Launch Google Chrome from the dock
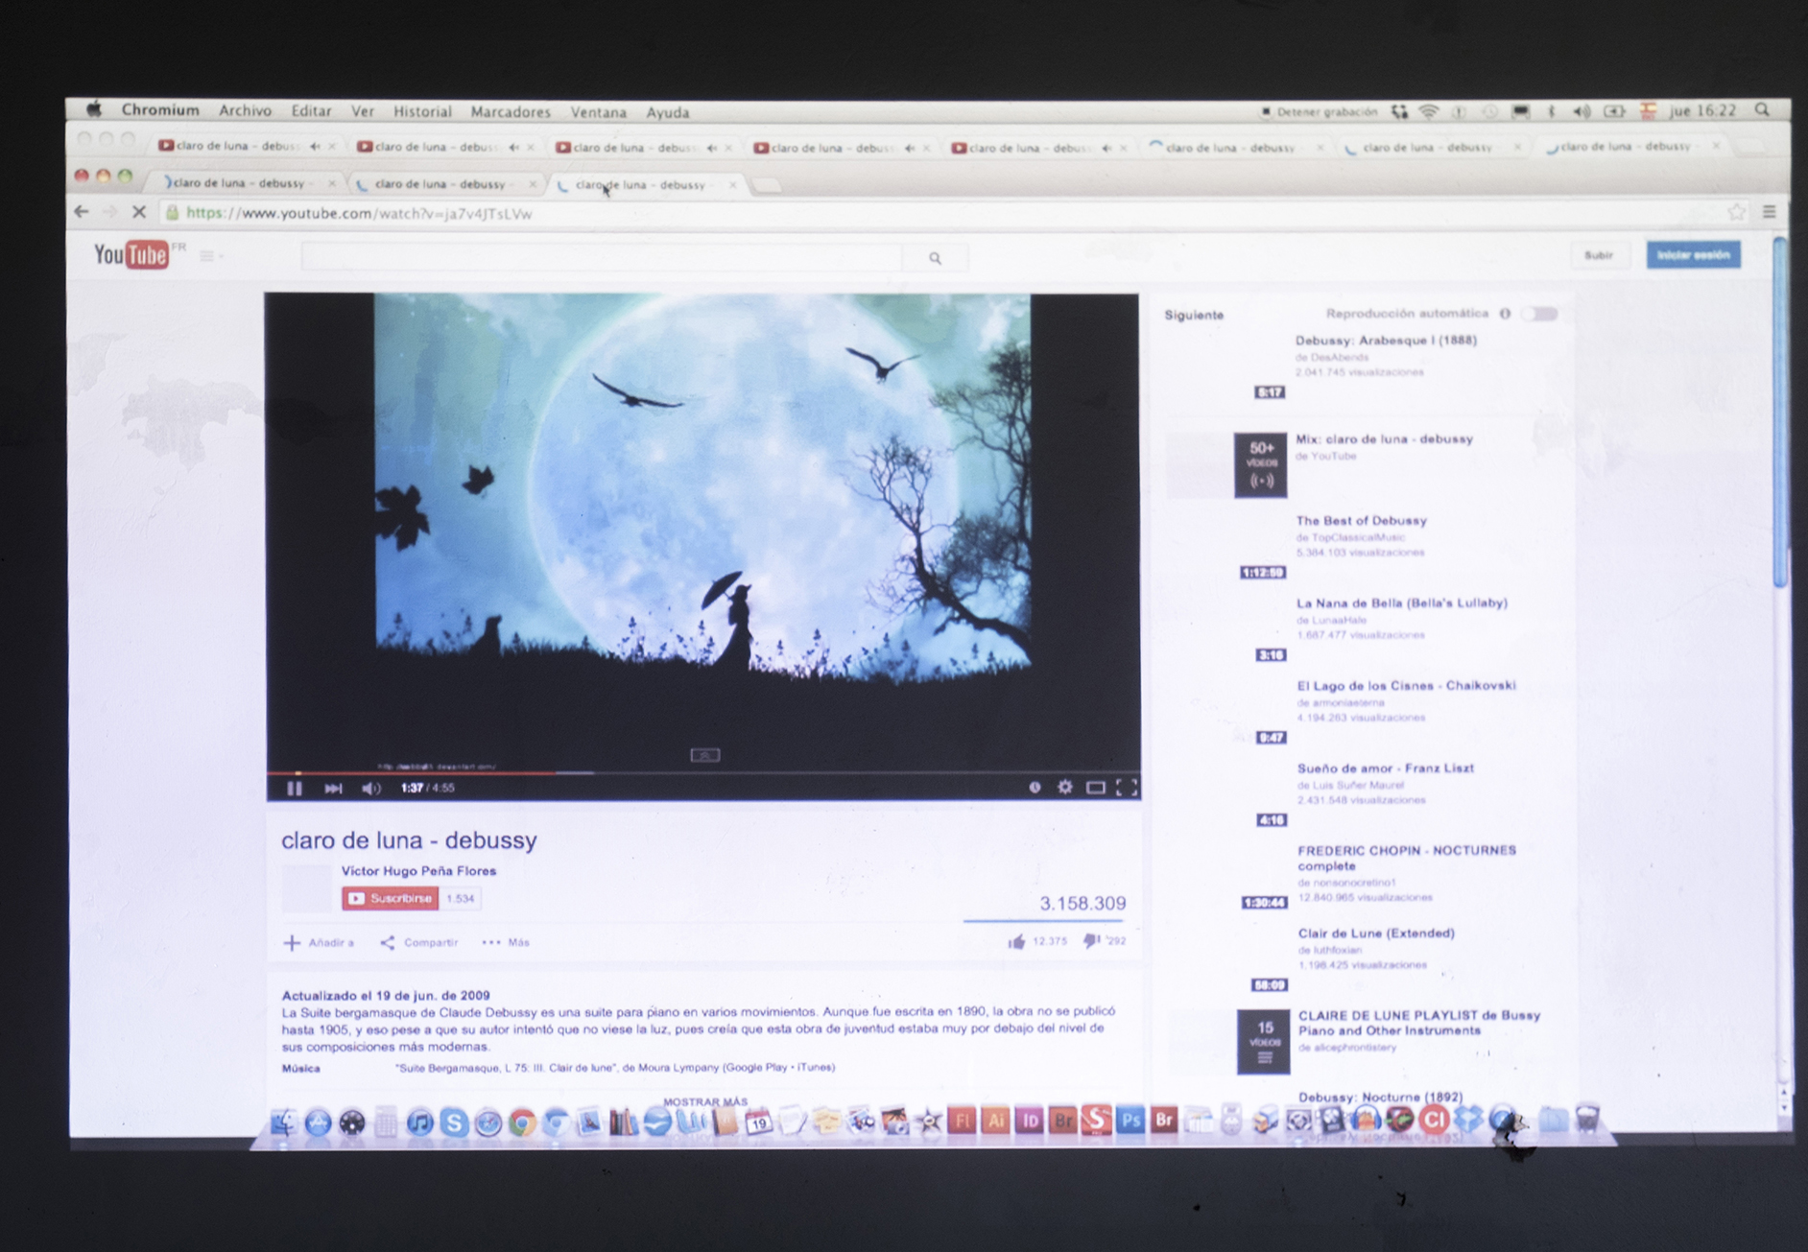This screenshot has width=1808, height=1252. point(522,1122)
